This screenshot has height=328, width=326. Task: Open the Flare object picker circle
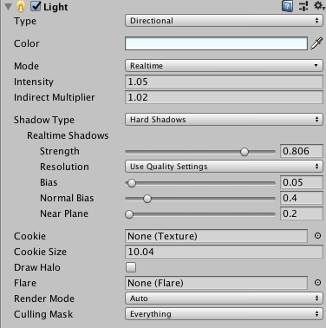317,283
